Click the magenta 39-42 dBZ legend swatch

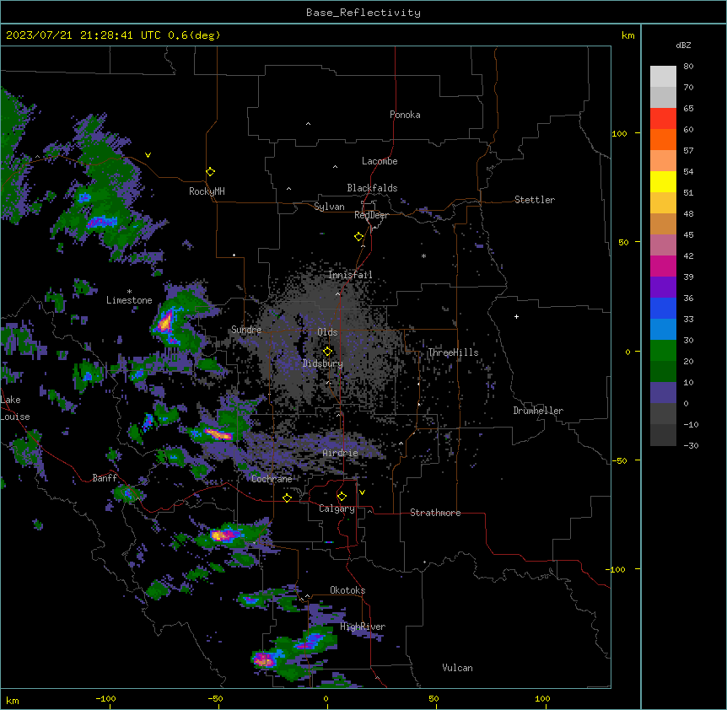click(663, 266)
